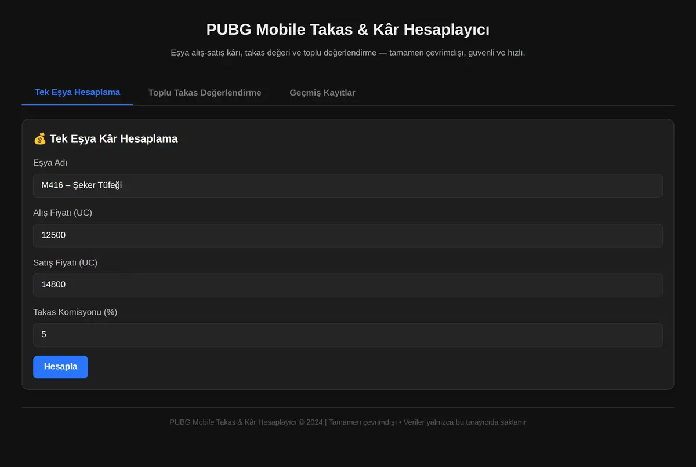
Task: Click the Alış Fiyatı (UC) label
Action: [63, 213]
